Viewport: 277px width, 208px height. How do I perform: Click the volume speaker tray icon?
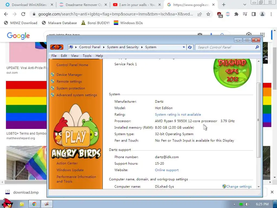pyautogui.click(x=247, y=204)
